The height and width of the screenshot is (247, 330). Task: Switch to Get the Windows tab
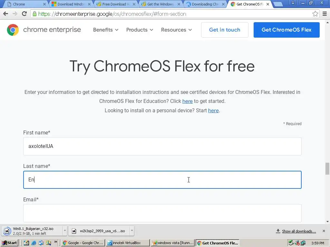pos(160,4)
